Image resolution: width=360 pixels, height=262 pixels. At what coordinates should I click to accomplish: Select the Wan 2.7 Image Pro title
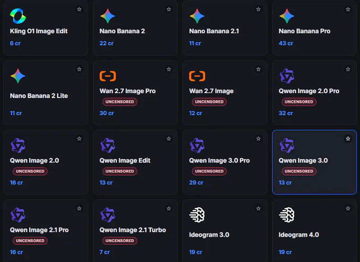click(x=128, y=91)
